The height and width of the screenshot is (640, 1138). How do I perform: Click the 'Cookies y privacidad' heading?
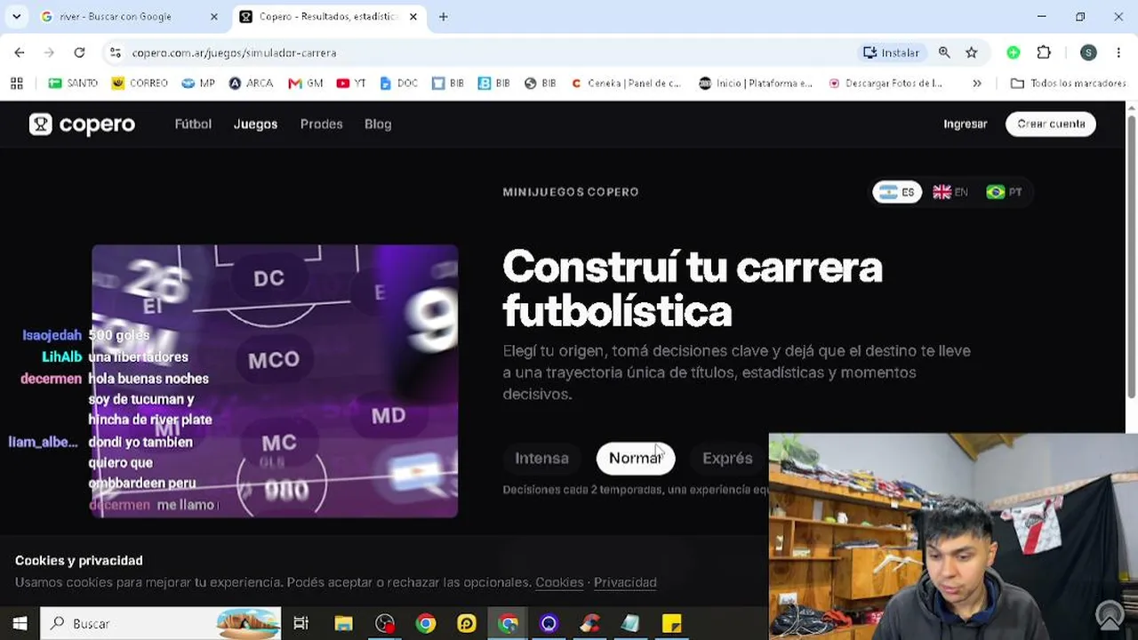(x=79, y=561)
